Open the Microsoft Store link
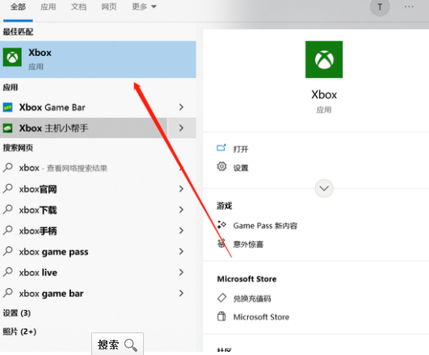 pyautogui.click(x=261, y=317)
